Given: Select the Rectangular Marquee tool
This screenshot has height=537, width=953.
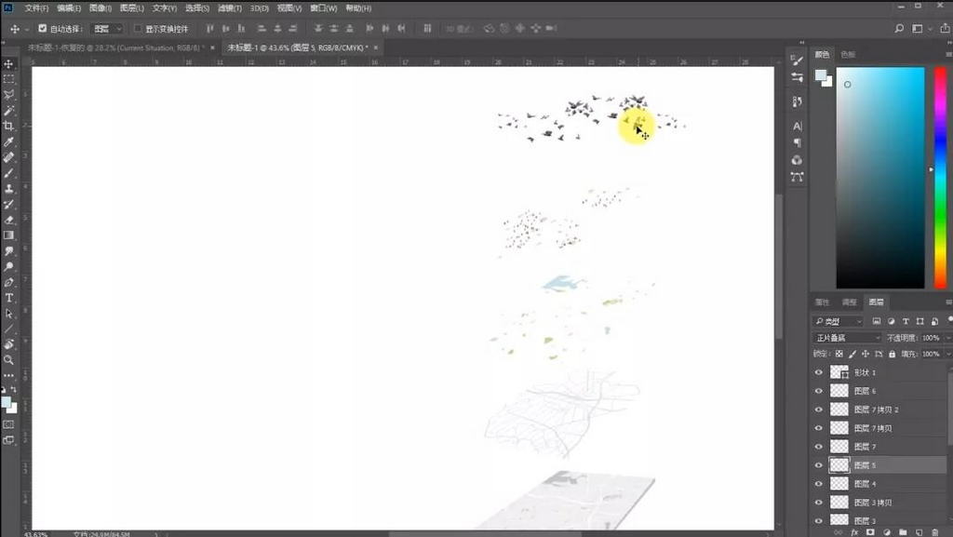Looking at the screenshot, I should click(x=9, y=79).
